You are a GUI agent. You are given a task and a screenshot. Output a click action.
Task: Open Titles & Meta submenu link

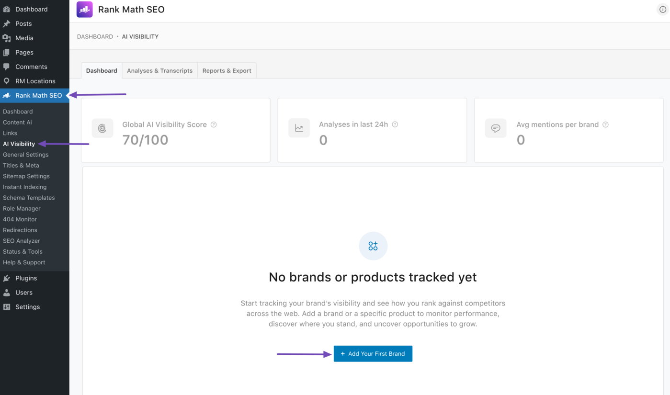[21, 165]
